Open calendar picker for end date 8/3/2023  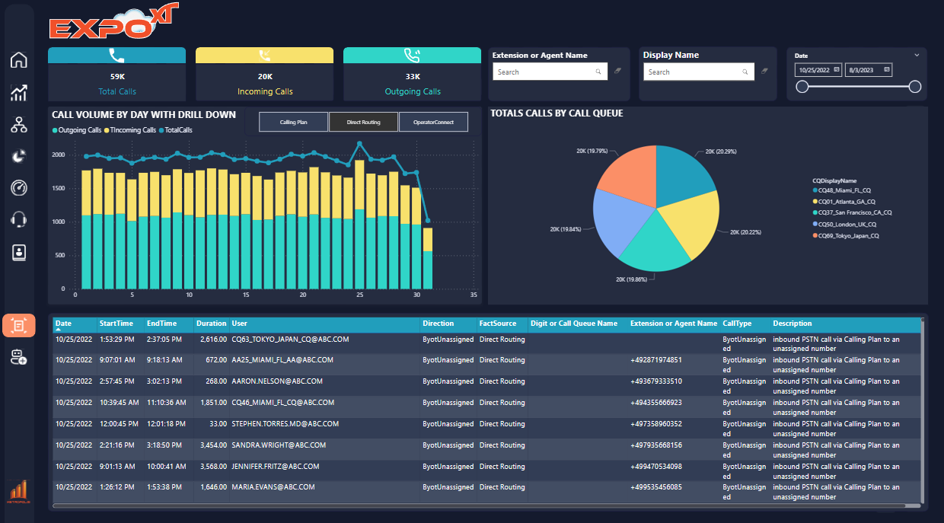tap(886, 70)
